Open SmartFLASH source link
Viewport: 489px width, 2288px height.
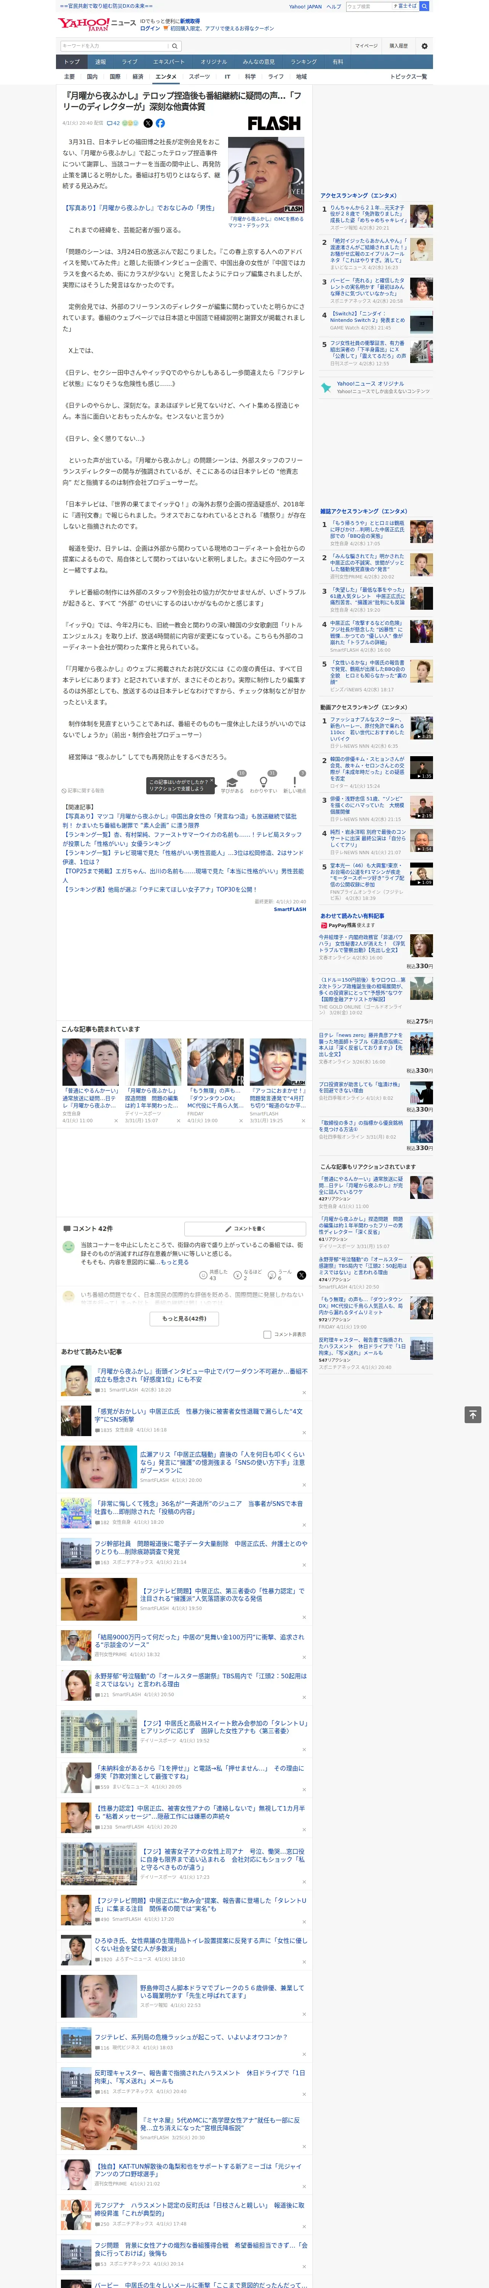click(289, 909)
